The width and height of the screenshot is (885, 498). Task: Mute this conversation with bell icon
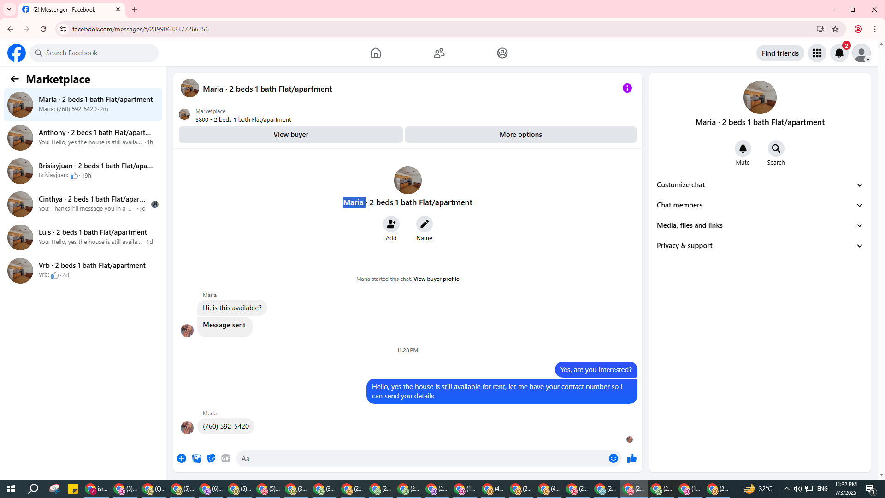tap(743, 148)
